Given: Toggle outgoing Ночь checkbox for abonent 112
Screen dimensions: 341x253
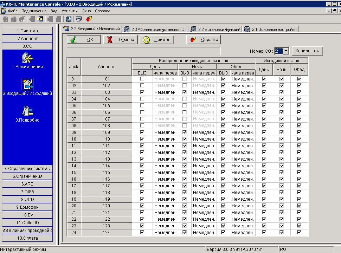Looking at the screenshot, I should (281, 153).
